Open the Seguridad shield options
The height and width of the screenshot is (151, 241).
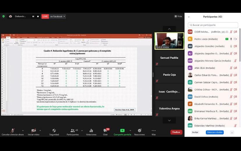click(x=54, y=131)
